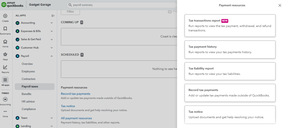
Task: Expand the Lending section chevron
Action: pyautogui.click(x=51, y=126)
